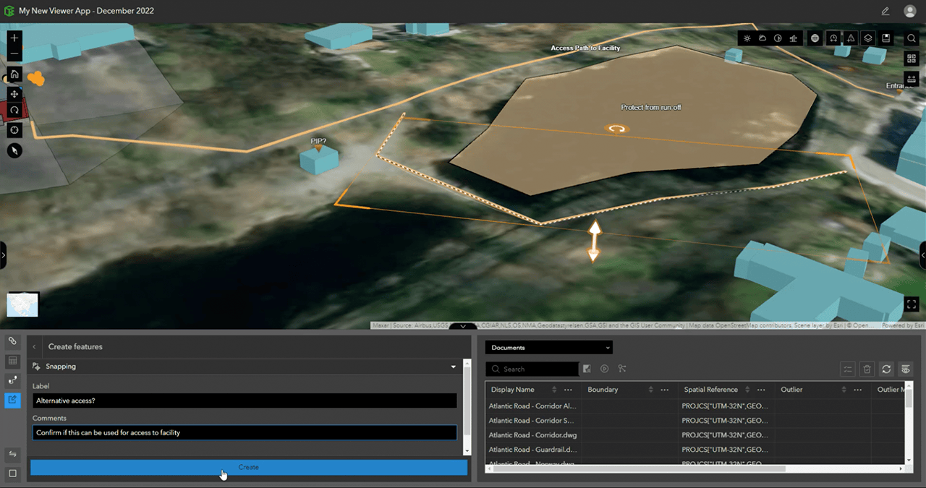Open the daylight/sun settings tool
Viewport: 926px width, 488px height.
click(747, 38)
